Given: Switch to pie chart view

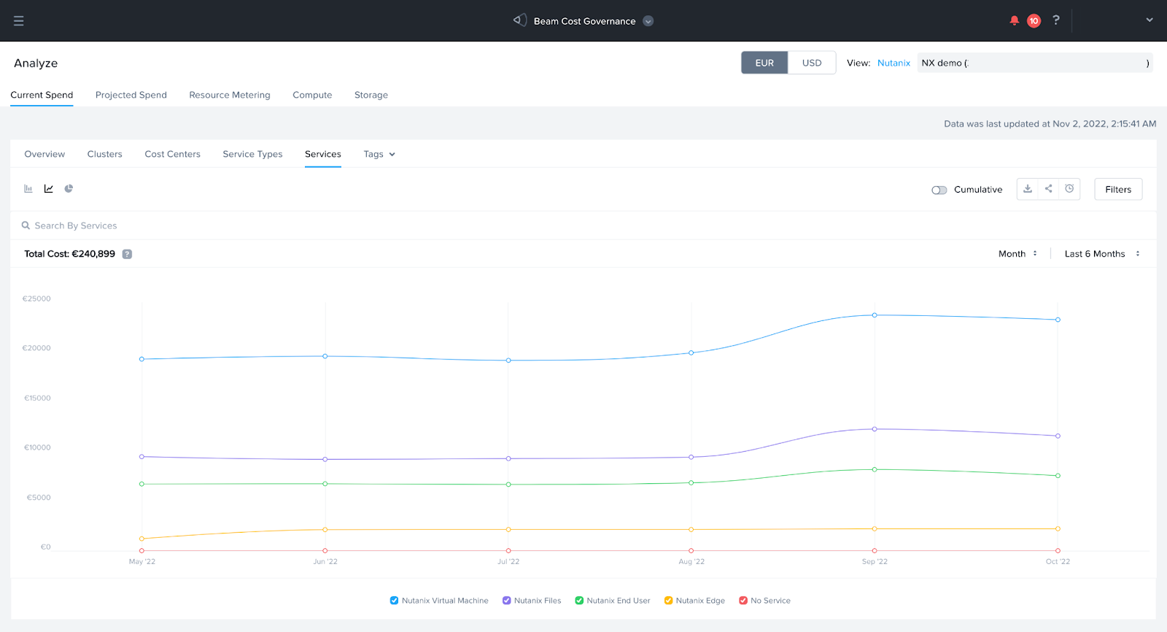Looking at the screenshot, I should click(x=69, y=189).
